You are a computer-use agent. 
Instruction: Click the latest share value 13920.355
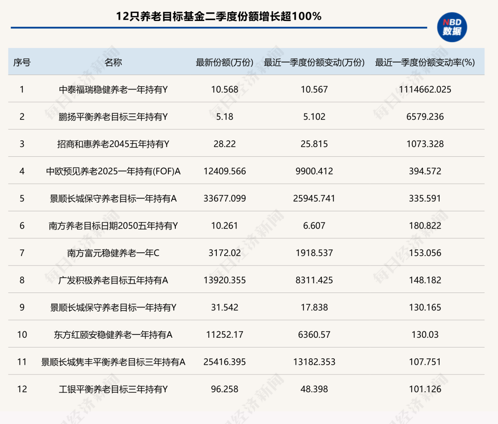pos(225,280)
